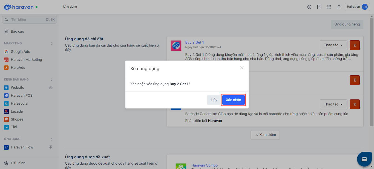Unpin Haravan Flow with the pin icon
The image size is (374, 169).
(x=50, y=147)
